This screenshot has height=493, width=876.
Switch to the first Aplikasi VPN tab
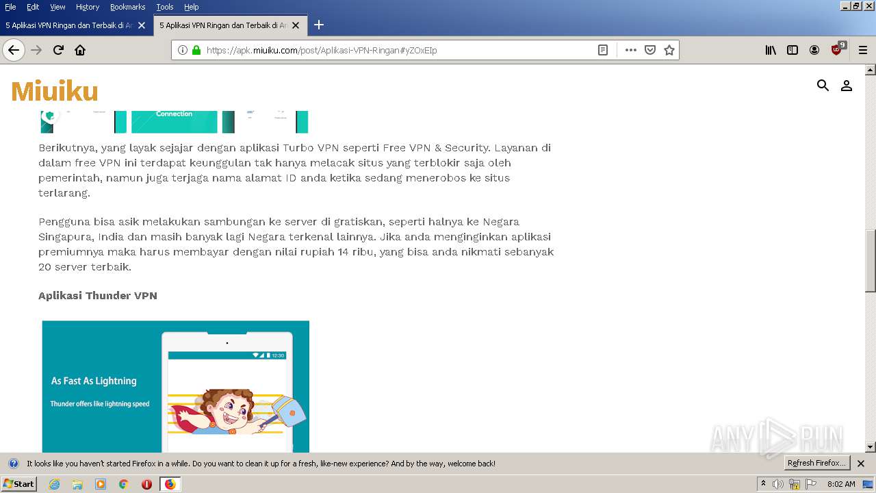[x=69, y=25]
